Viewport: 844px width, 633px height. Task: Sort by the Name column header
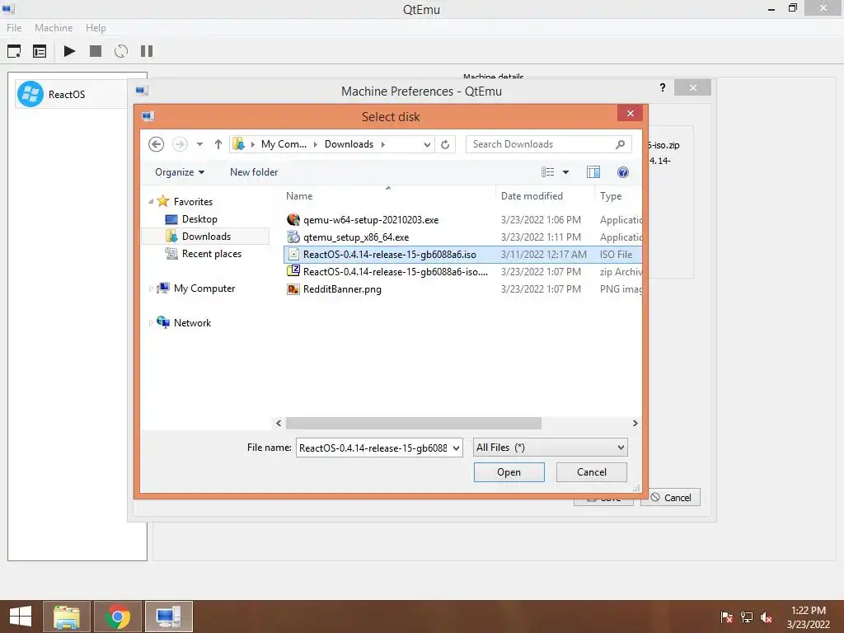[298, 196]
